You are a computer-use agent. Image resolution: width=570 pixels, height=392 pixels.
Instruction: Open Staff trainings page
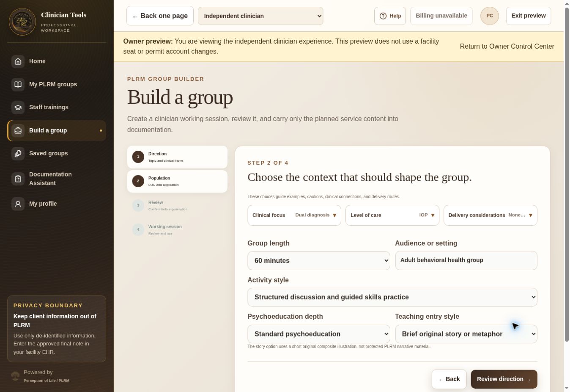click(x=57, y=108)
